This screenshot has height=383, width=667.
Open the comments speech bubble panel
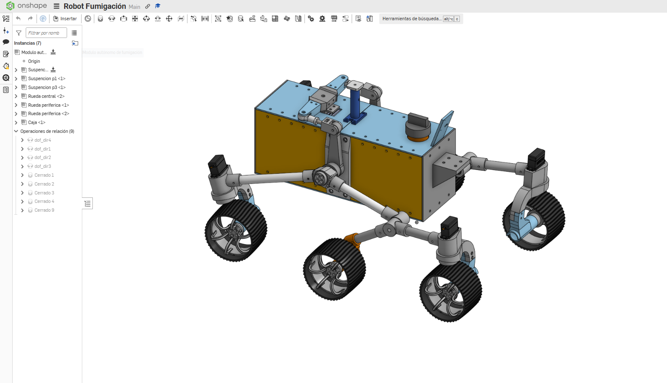coord(6,42)
